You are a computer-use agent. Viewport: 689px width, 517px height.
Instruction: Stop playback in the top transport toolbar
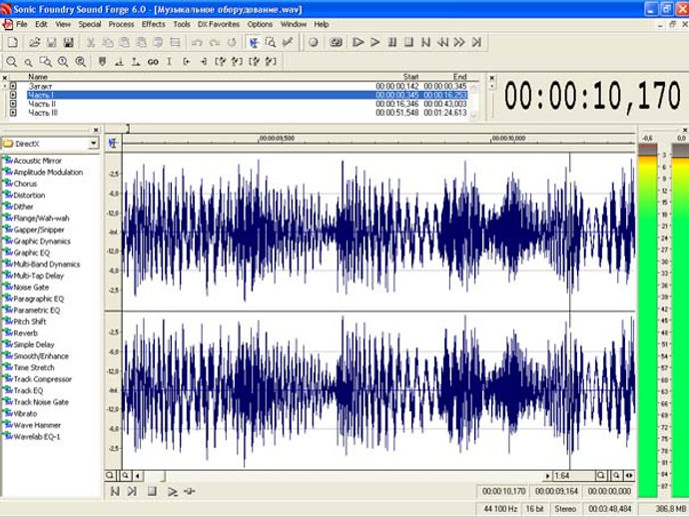pos(408,43)
